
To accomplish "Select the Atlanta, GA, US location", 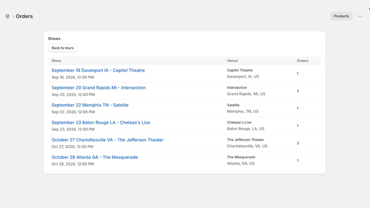I will [240, 163].
